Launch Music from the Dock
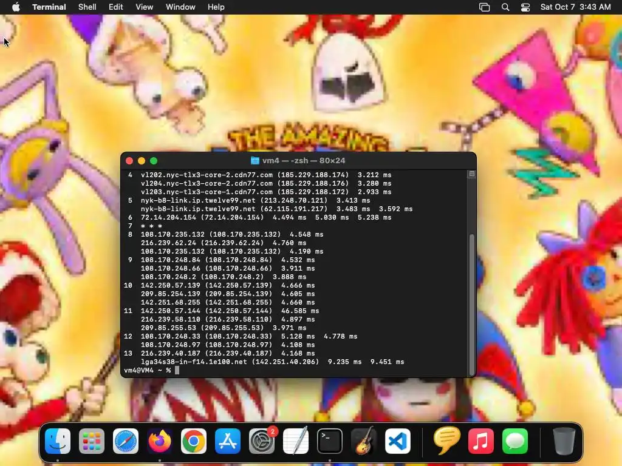This screenshot has height=466, width=622. pos(481,441)
